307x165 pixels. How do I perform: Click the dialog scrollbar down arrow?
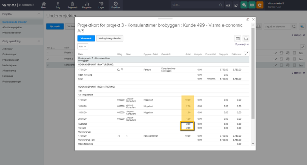(253, 144)
